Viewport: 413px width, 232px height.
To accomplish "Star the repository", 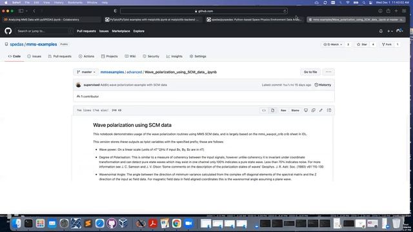I will [x=362, y=44].
